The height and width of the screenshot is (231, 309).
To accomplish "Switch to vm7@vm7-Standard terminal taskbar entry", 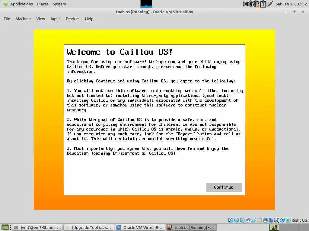I will [38, 227].
